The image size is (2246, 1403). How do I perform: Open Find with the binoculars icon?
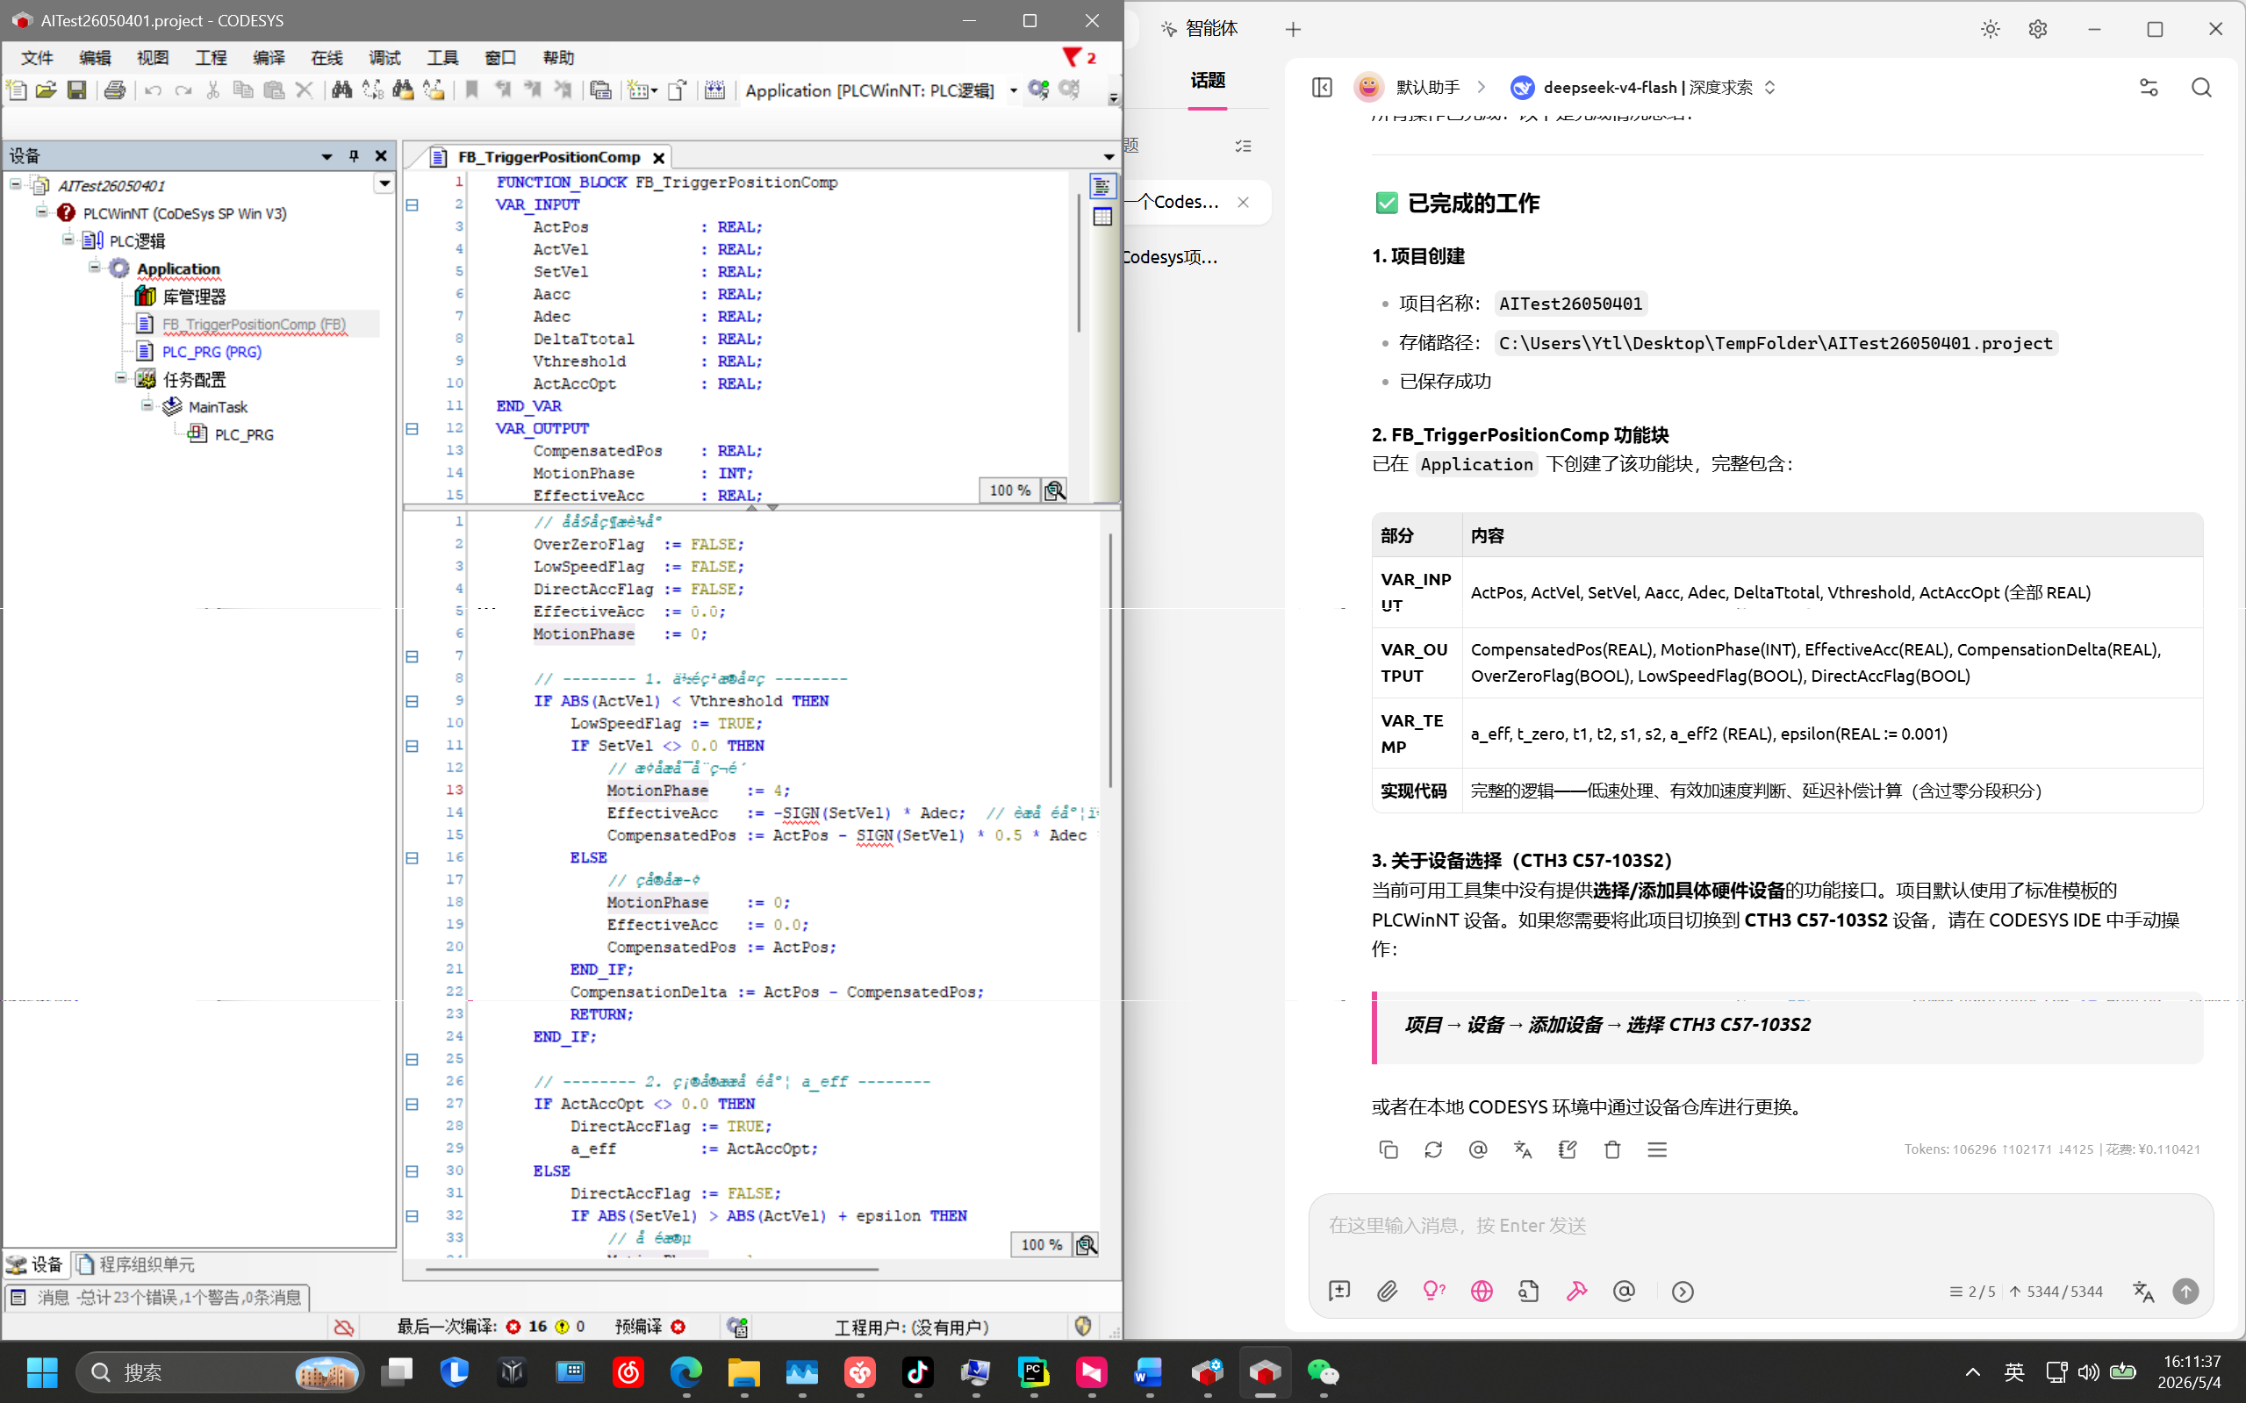pyautogui.click(x=341, y=90)
